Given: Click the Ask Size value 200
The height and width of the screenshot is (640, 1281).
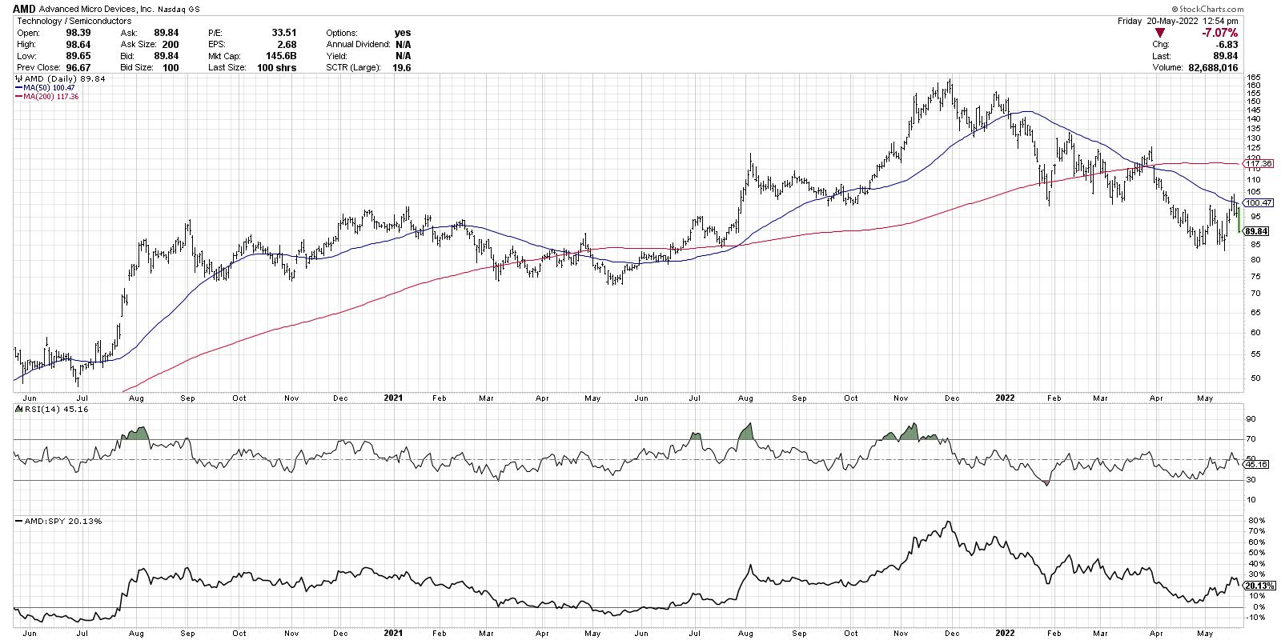Looking at the screenshot, I should click(x=170, y=45).
